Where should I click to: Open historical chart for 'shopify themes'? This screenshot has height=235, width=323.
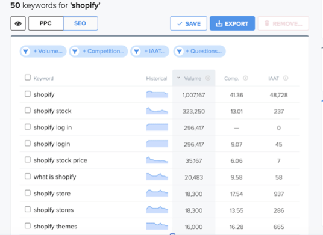[157, 226]
